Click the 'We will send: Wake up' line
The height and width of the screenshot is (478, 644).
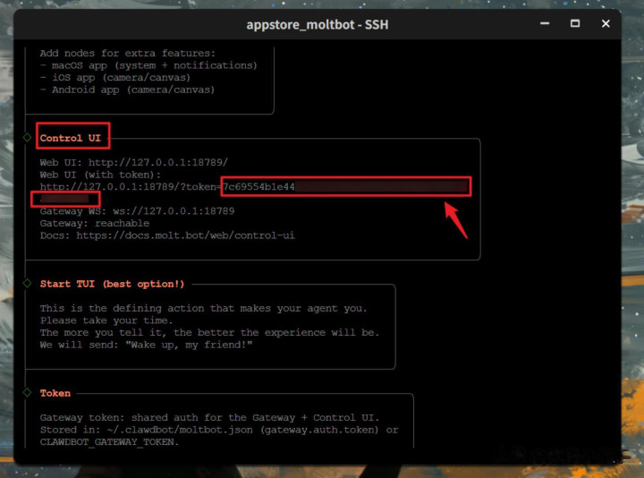[146, 345]
